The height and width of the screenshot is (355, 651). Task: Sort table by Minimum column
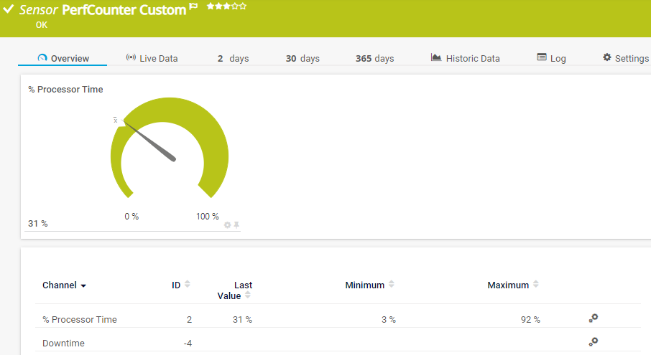point(391,285)
